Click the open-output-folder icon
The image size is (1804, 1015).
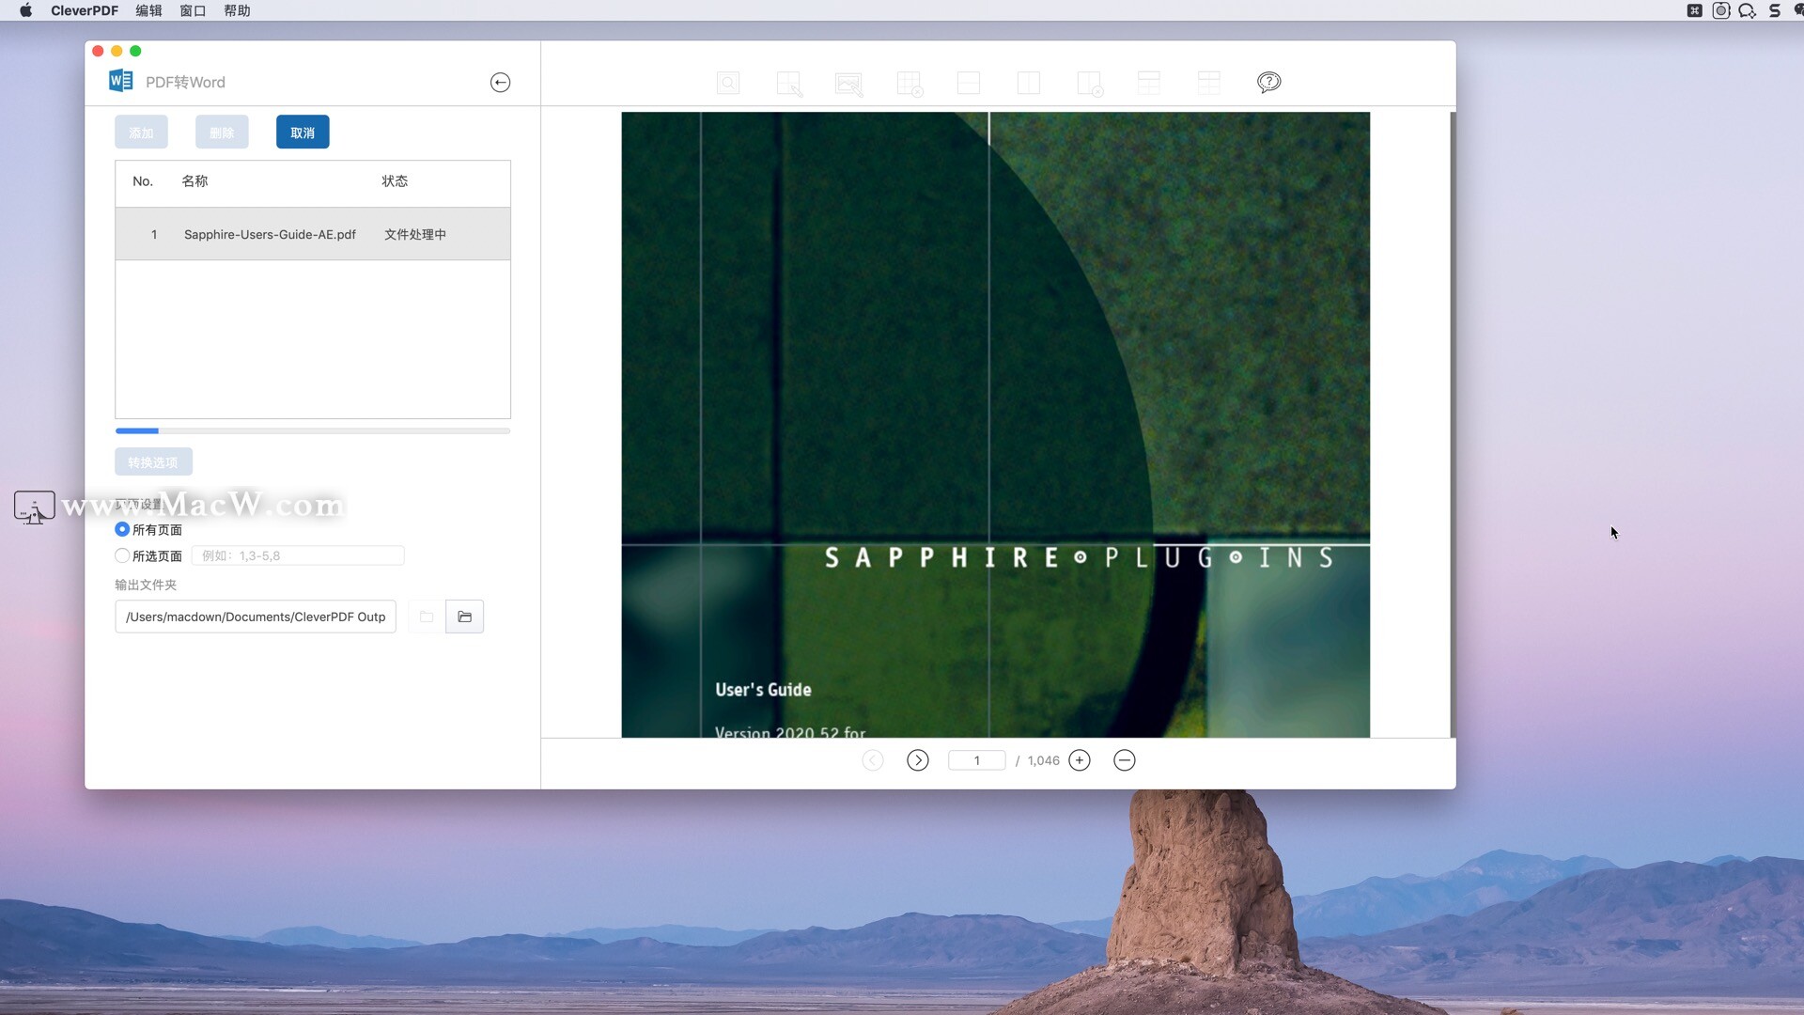pyautogui.click(x=464, y=617)
